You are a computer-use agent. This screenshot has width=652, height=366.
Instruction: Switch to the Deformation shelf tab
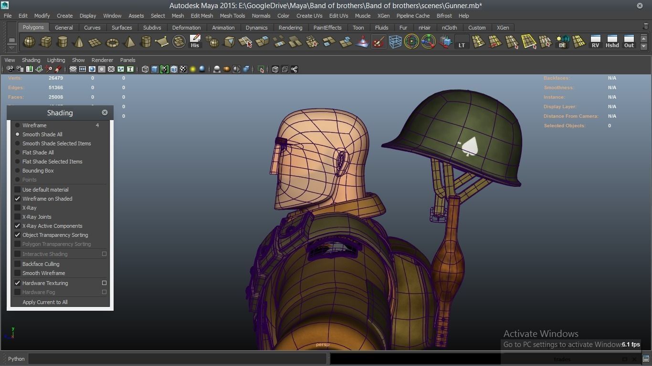186,28
